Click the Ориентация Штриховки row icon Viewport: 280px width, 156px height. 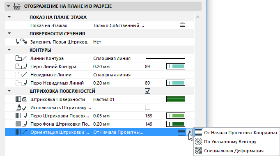(x=21, y=132)
